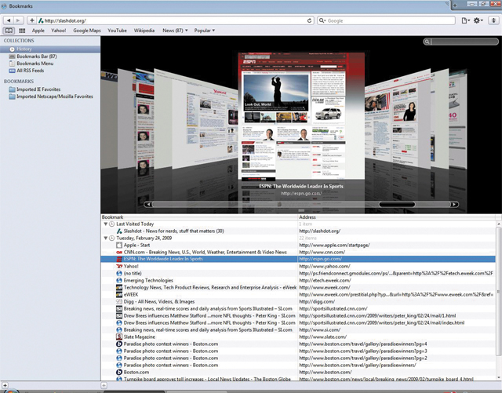
Task: Click the Slashdot favicon in the history list
Action: tap(119, 231)
